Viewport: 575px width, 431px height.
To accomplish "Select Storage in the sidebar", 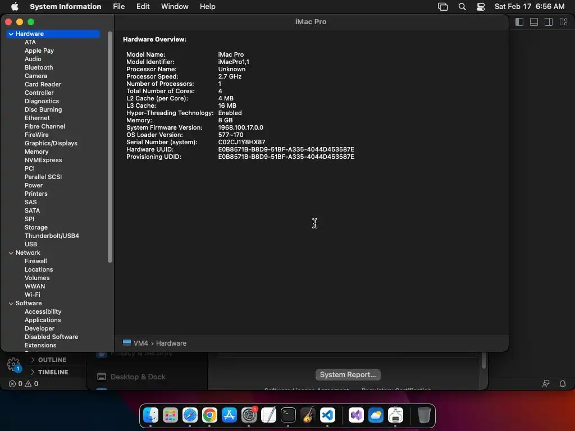I will 36,228.
